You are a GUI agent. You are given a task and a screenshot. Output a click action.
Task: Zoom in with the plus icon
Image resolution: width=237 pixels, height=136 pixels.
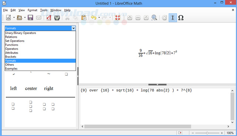point(130,18)
